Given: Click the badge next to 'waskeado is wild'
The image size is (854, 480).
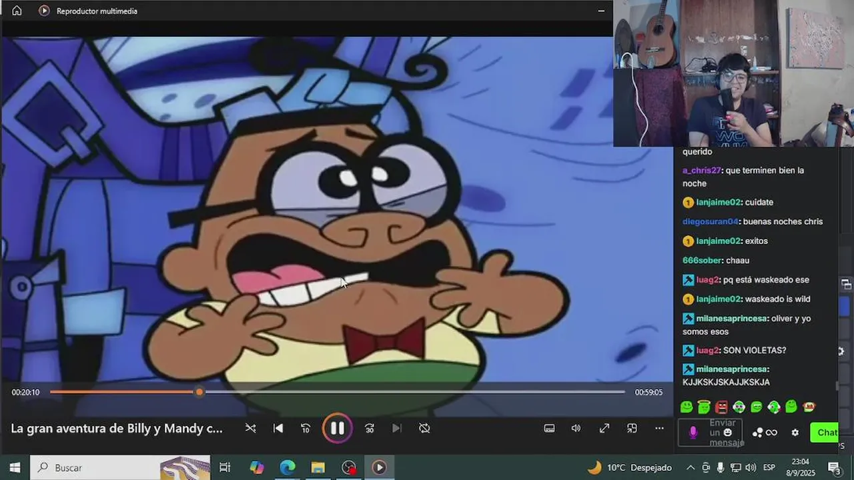Looking at the screenshot, I should [689, 299].
